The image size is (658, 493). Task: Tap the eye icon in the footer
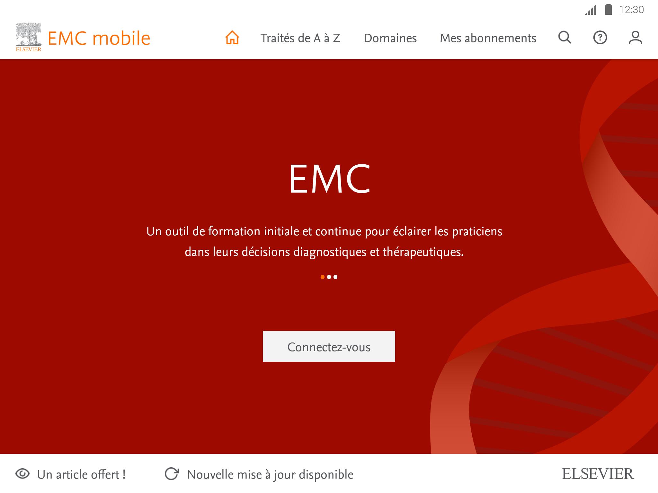[22, 474]
